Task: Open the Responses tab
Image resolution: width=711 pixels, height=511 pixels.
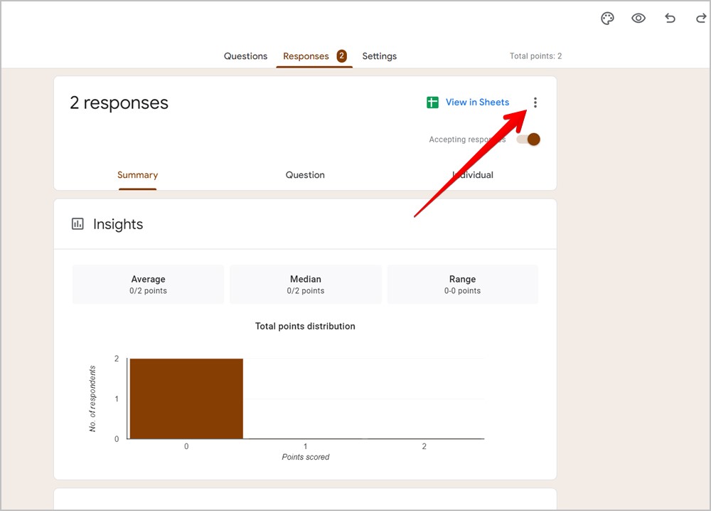Action: 306,56
